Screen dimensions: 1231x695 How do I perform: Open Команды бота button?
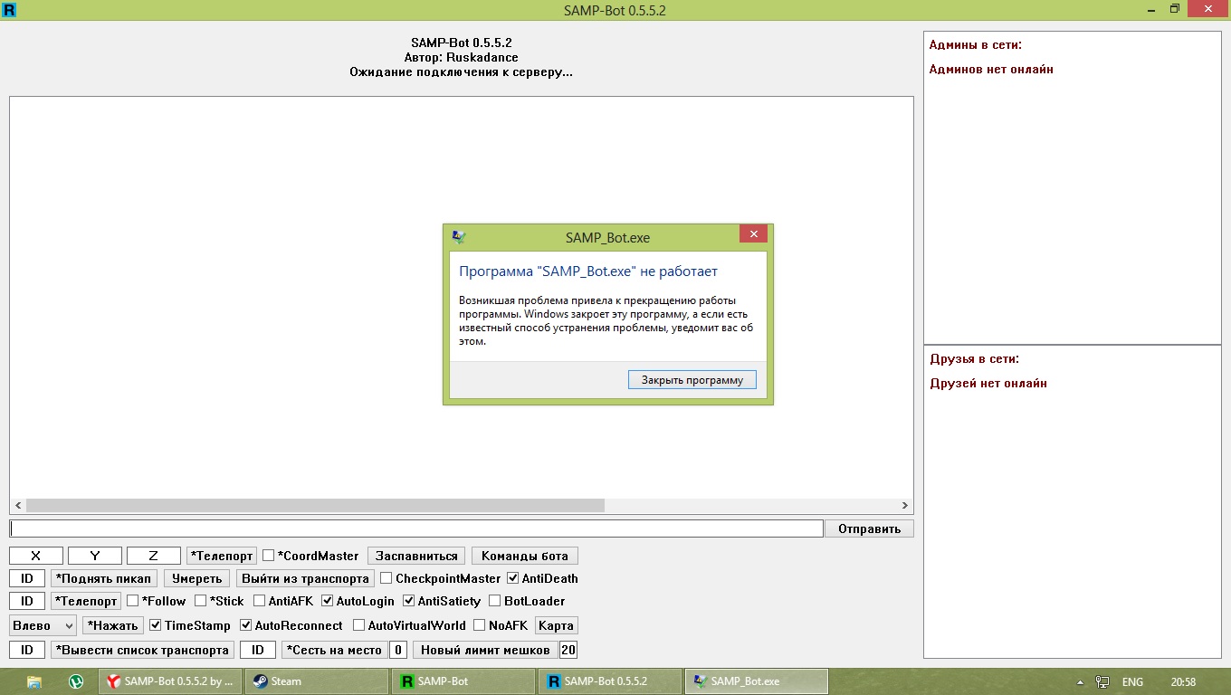(525, 556)
